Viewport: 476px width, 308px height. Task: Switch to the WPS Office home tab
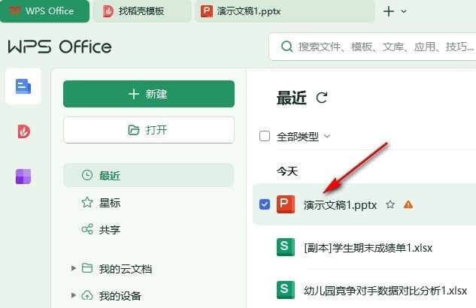tap(44, 11)
